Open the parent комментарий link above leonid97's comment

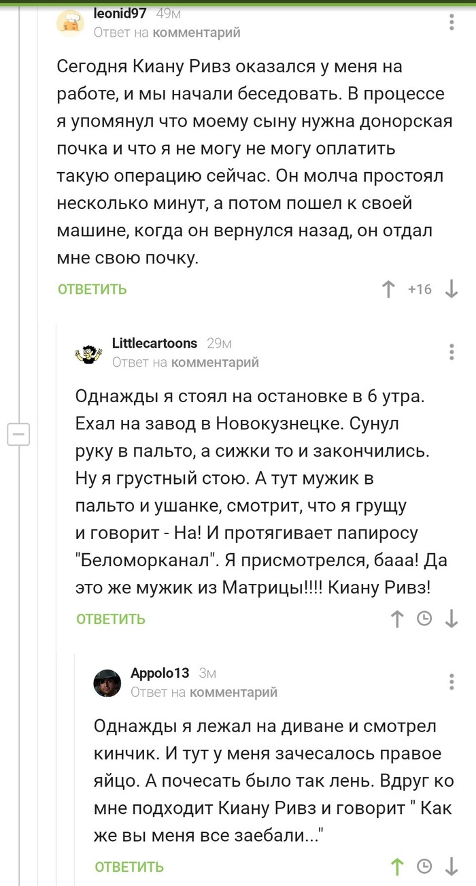pos(197,32)
